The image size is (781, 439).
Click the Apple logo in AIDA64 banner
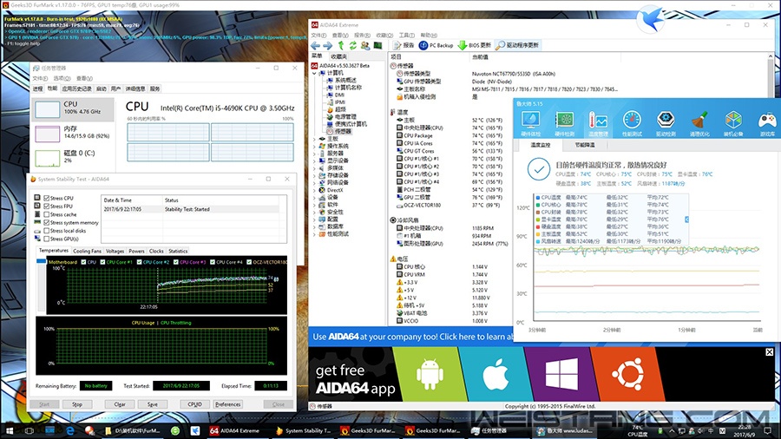(x=496, y=374)
